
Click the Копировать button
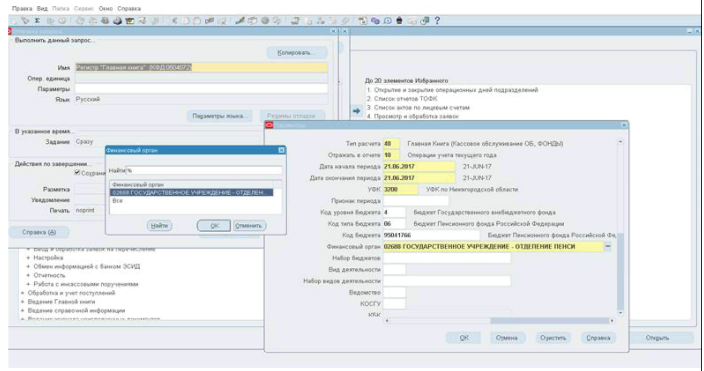(297, 53)
